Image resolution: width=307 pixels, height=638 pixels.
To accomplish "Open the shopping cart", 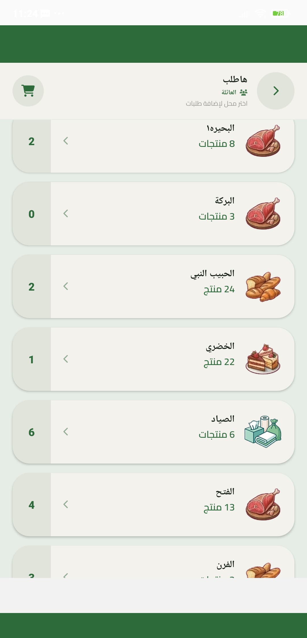I will (x=28, y=91).
